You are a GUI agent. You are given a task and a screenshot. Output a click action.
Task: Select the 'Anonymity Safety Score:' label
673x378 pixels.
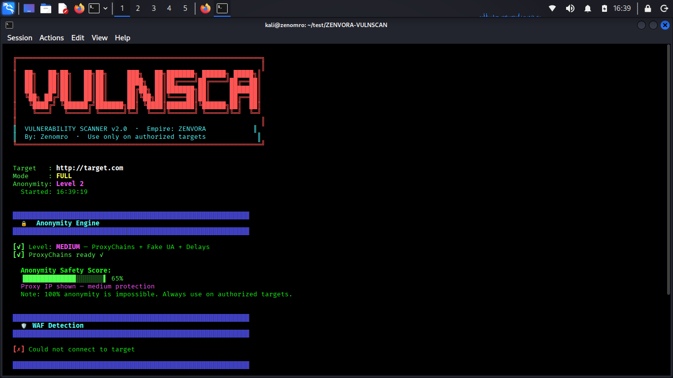click(x=66, y=271)
